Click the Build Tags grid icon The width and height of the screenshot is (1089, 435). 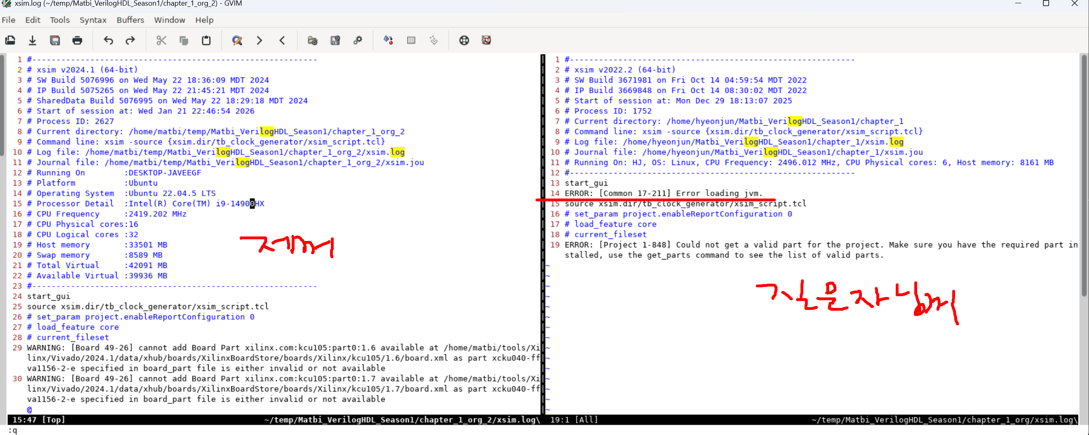(x=411, y=40)
